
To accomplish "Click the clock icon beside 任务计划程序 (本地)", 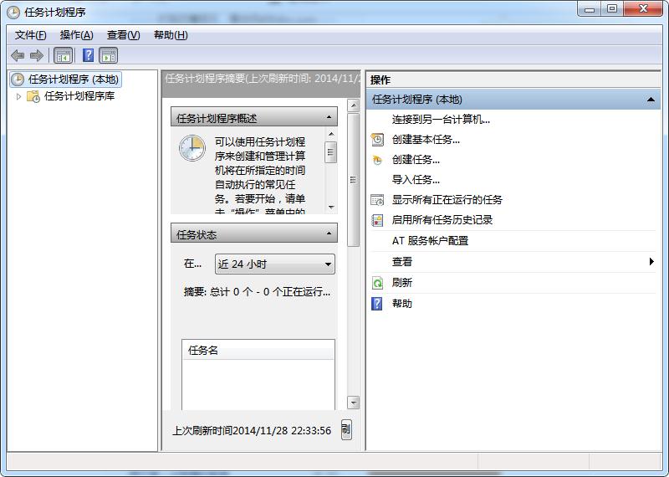I will 18,79.
